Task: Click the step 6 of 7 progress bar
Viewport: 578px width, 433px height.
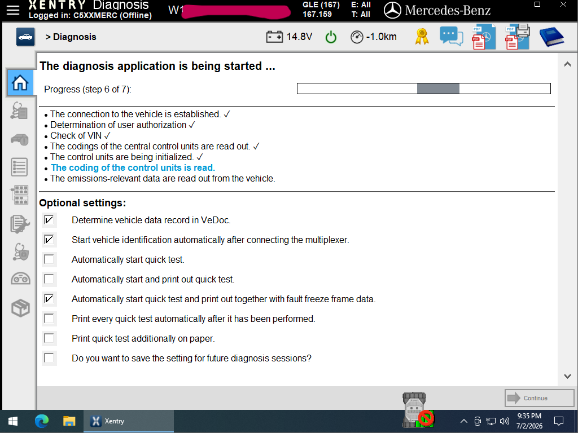Action: pyautogui.click(x=424, y=89)
